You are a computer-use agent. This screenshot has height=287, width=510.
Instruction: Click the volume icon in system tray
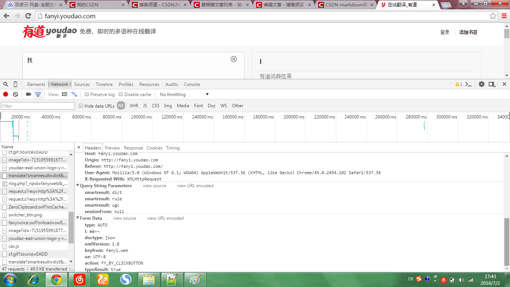tap(461, 280)
